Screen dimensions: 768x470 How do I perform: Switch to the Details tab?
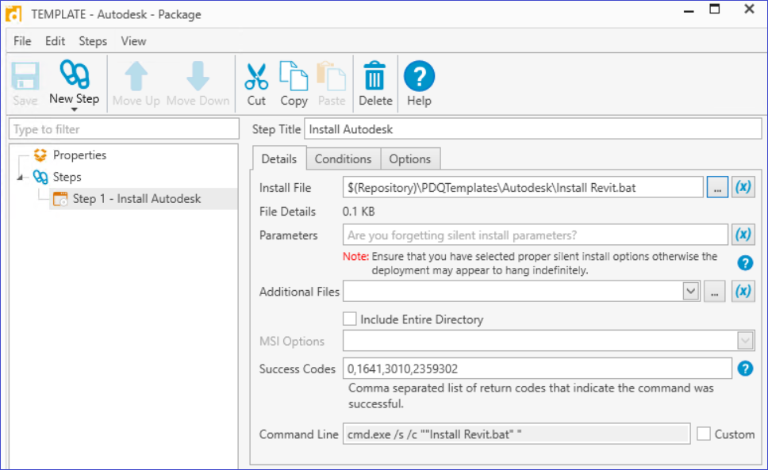point(279,159)
